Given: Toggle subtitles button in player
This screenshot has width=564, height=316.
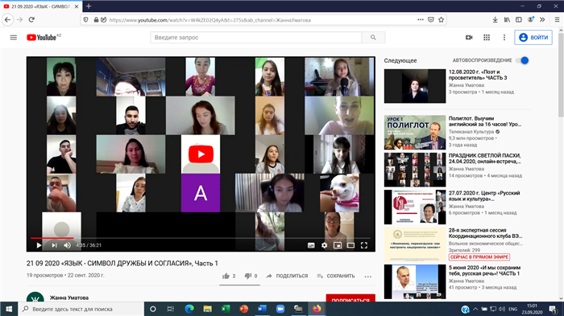Looking at the screenshot, I should click(311, 245).
